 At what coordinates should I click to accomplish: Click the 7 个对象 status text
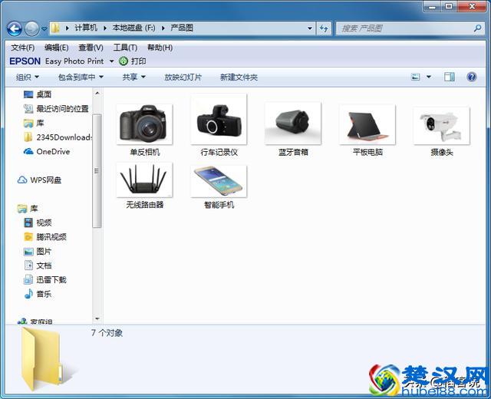[x=107, y=332]
